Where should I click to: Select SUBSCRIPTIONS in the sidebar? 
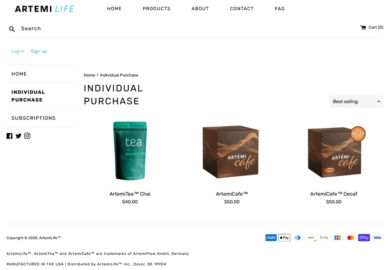click(x=34, y=118)
